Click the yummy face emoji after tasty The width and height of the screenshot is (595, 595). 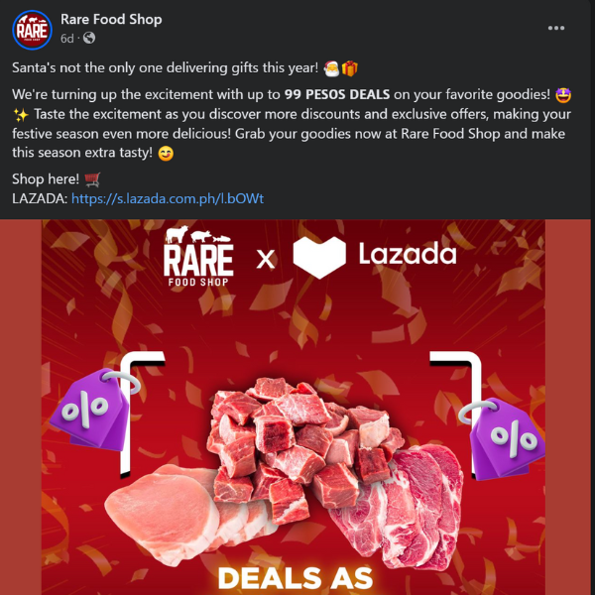166,154
